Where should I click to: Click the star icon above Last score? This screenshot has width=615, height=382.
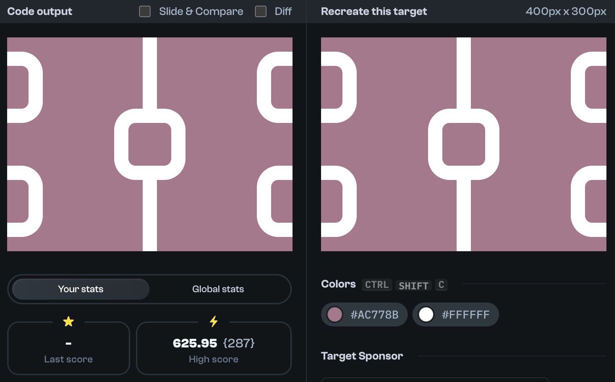tap(68, 321)
